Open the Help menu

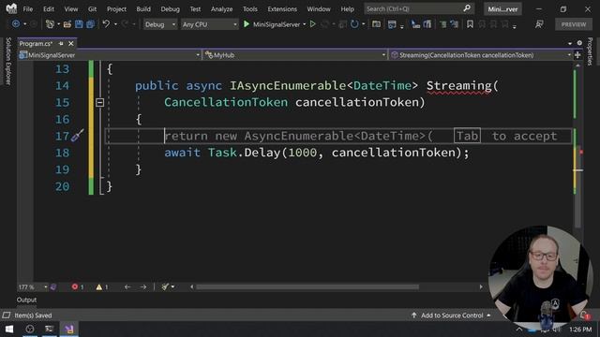tap(347, 8)
